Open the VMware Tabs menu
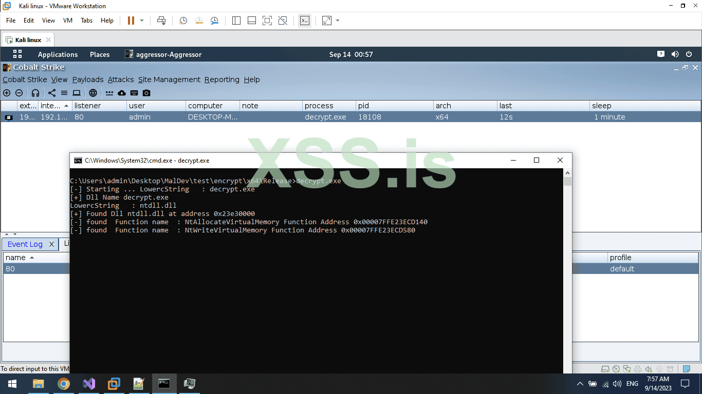The height and width of the screenshot is (394, 702). pyautogui.click(x=86, y=21)
